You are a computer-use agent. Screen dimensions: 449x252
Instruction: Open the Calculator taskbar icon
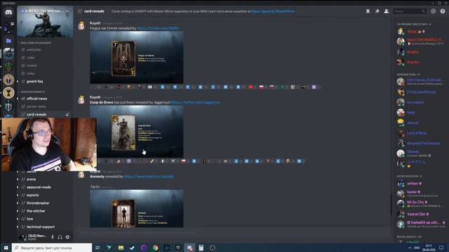click(x=201, y=248)
